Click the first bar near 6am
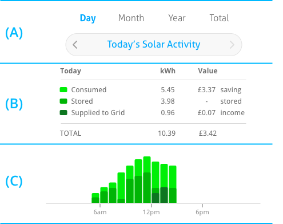 95,198
